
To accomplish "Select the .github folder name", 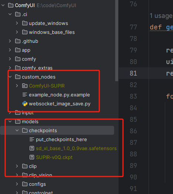I will pyautogui.click(x=30, y=41).
